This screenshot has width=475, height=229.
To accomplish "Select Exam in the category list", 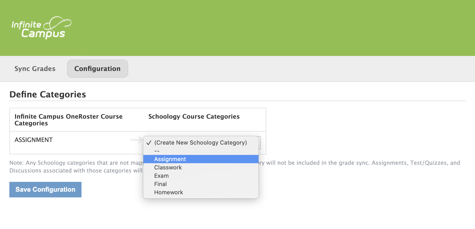I will (x=161, y=176).
